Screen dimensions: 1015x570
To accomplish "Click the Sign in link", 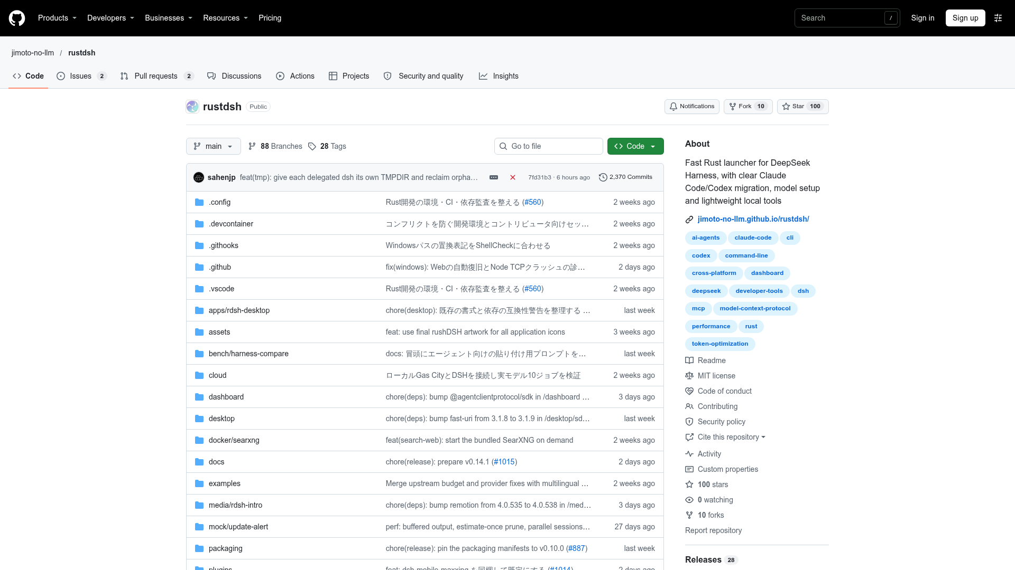I will tap(922, 18).
